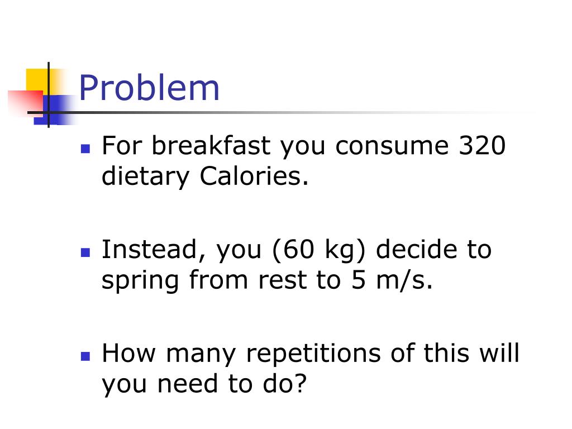Click the word 'consume' in first bullet
This screenshot has width=572, height=429.
(x=392, y=146)
